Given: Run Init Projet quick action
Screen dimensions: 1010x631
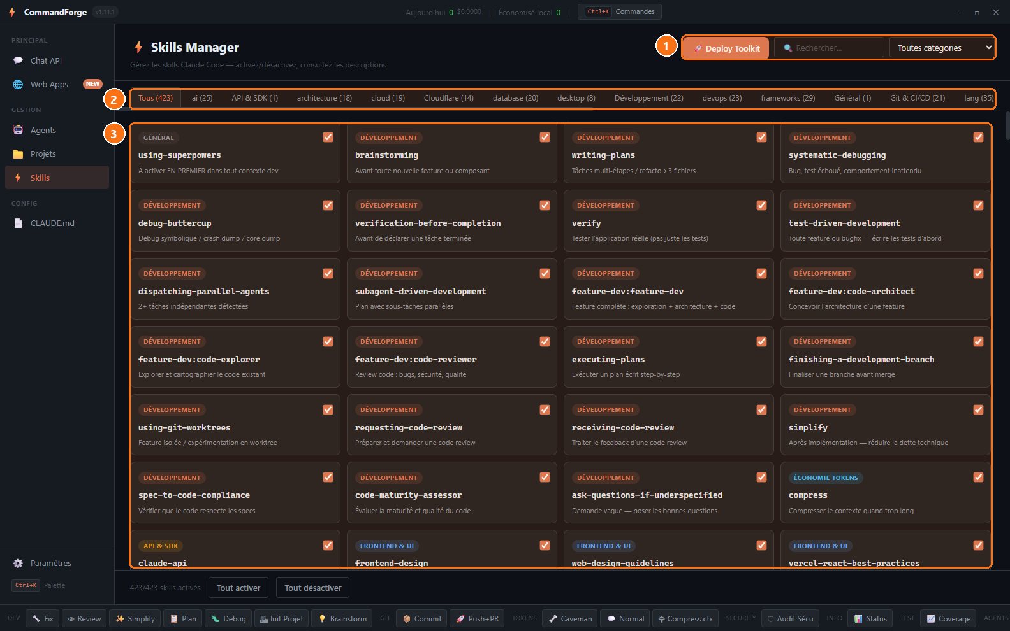Looking at the screenshot, I should 281,618.
